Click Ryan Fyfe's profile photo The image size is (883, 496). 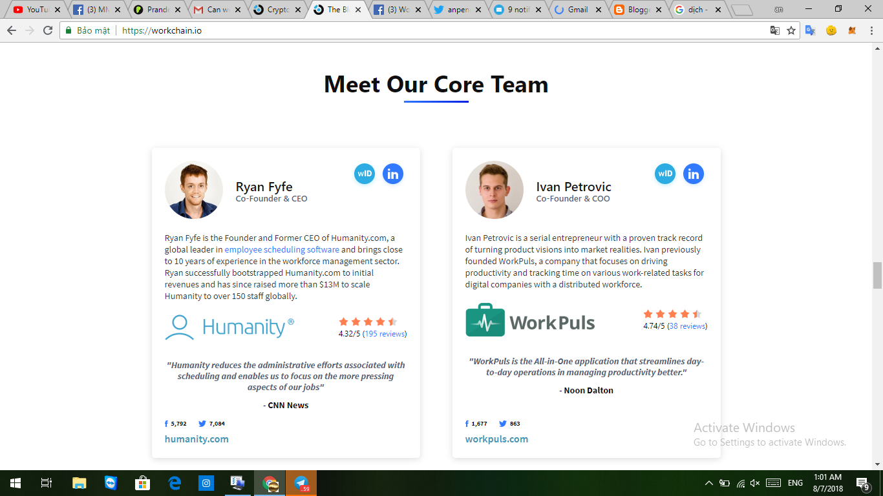coord(194,190)
